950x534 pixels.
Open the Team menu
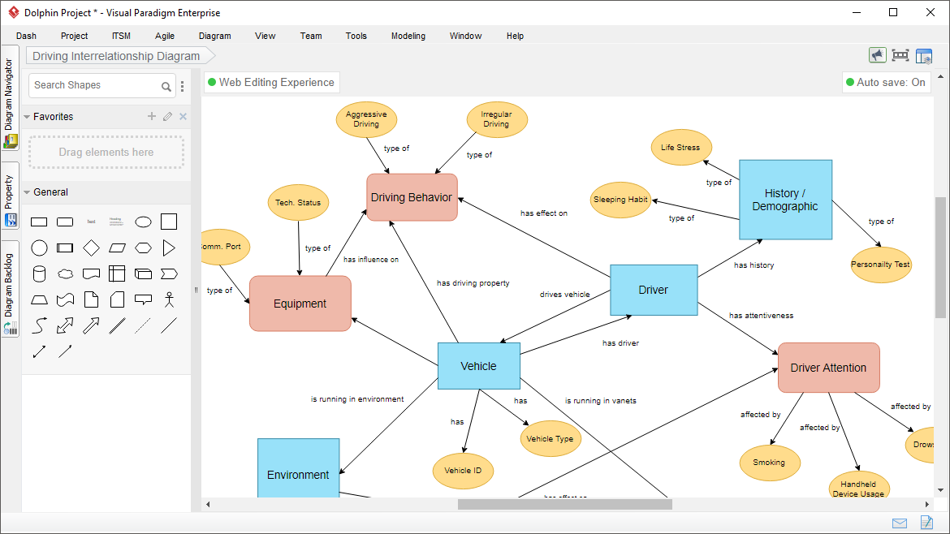311,36
